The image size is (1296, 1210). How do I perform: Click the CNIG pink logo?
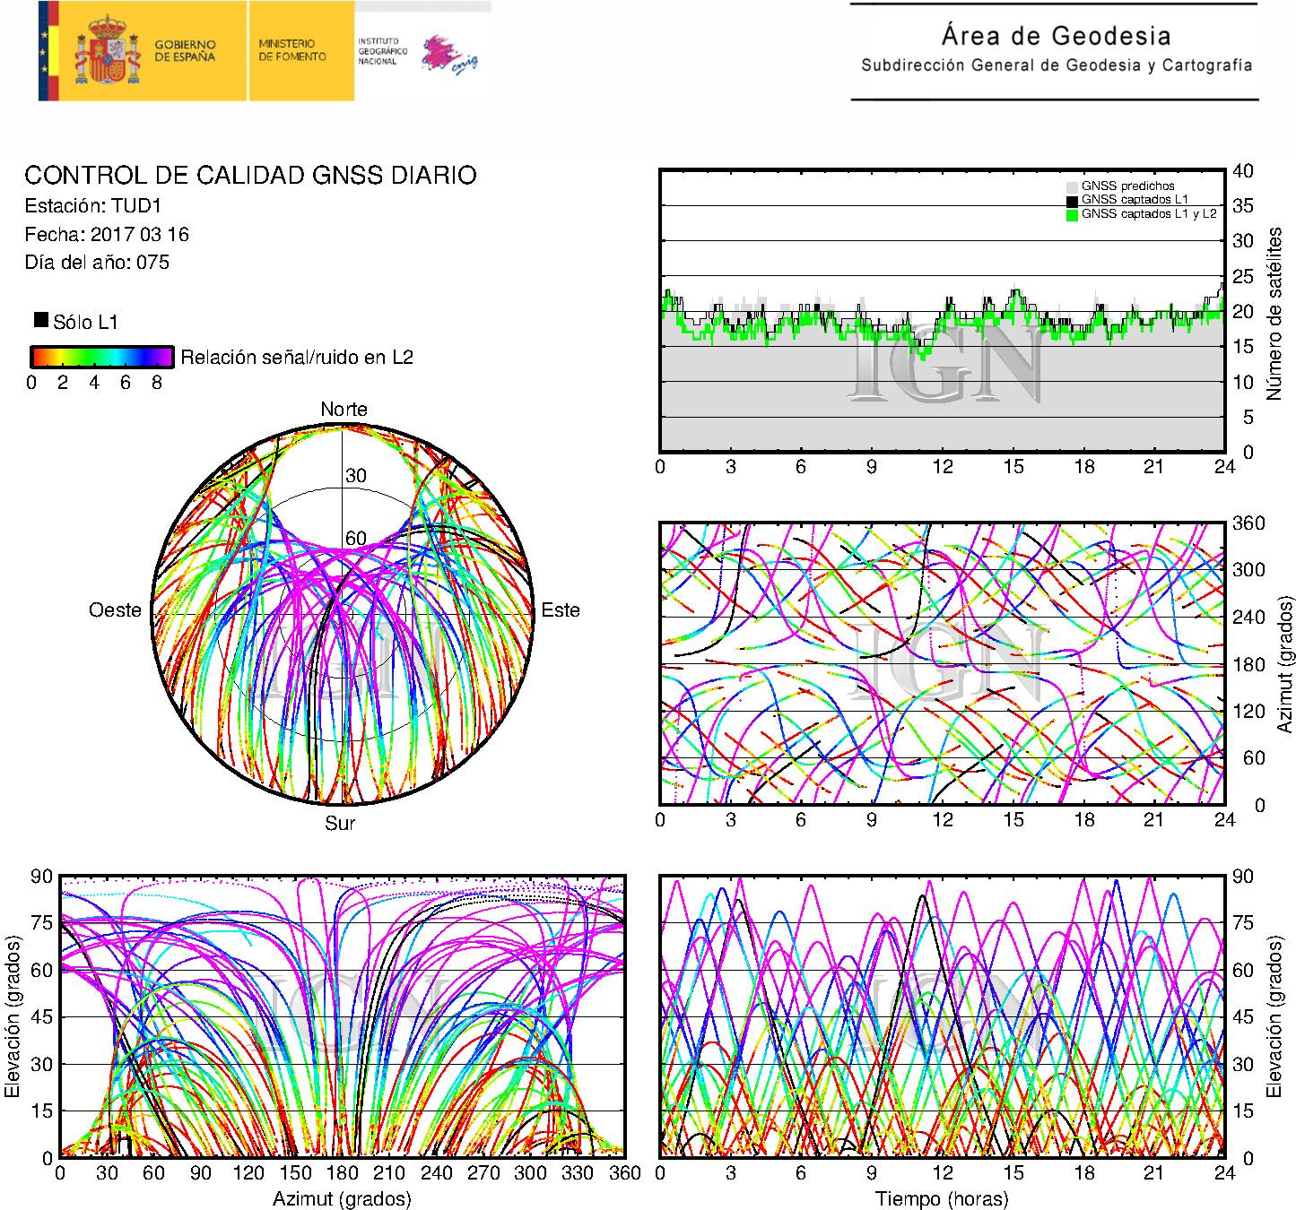click(448, 55)
